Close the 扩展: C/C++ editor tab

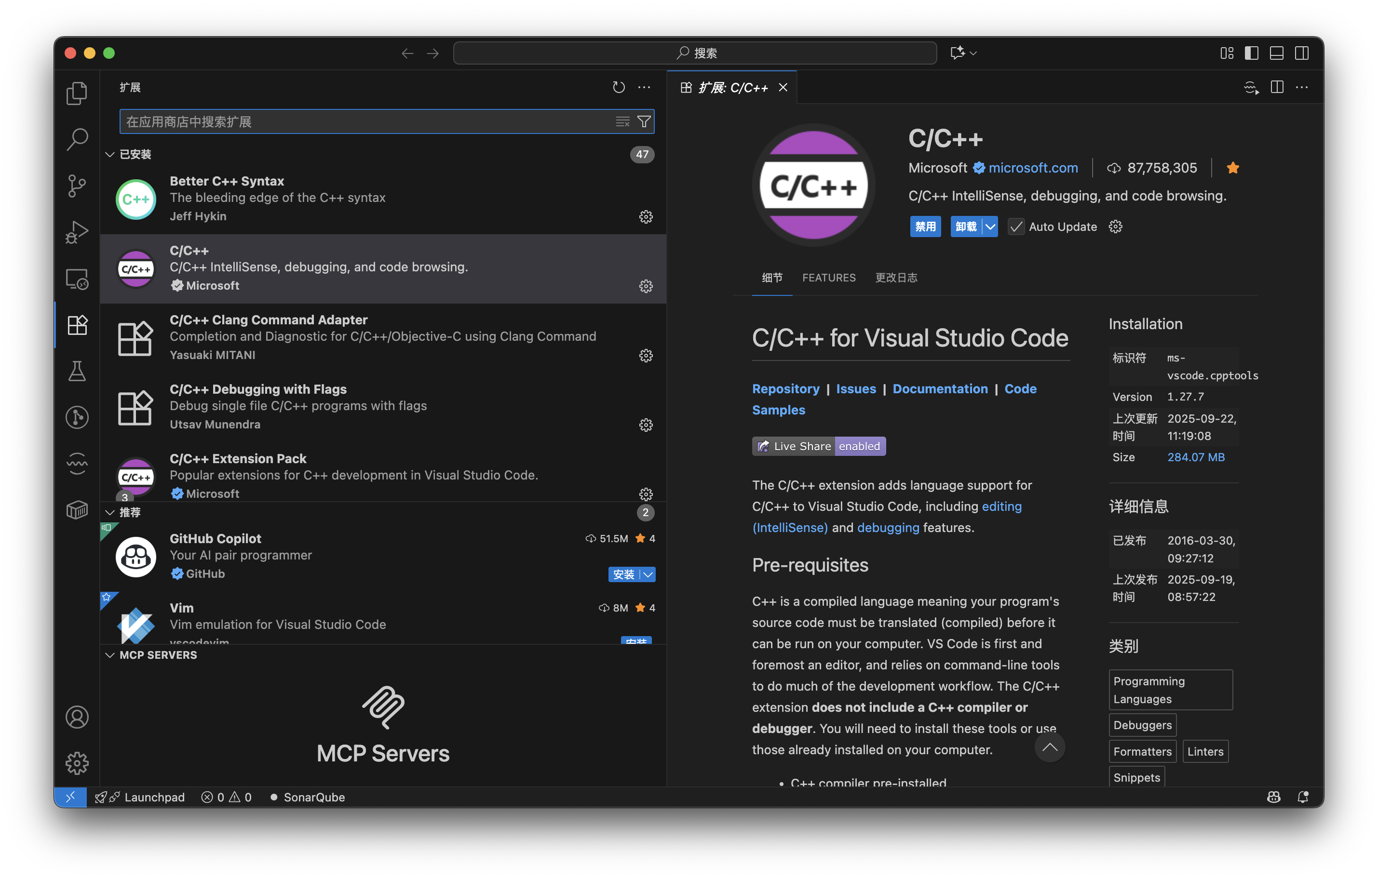783,87
